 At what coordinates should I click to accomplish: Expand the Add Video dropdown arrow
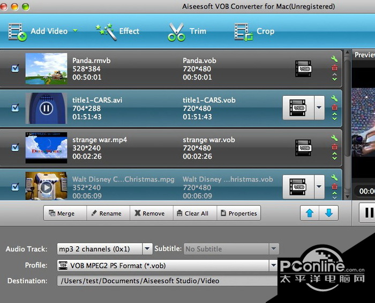point(75,31)
